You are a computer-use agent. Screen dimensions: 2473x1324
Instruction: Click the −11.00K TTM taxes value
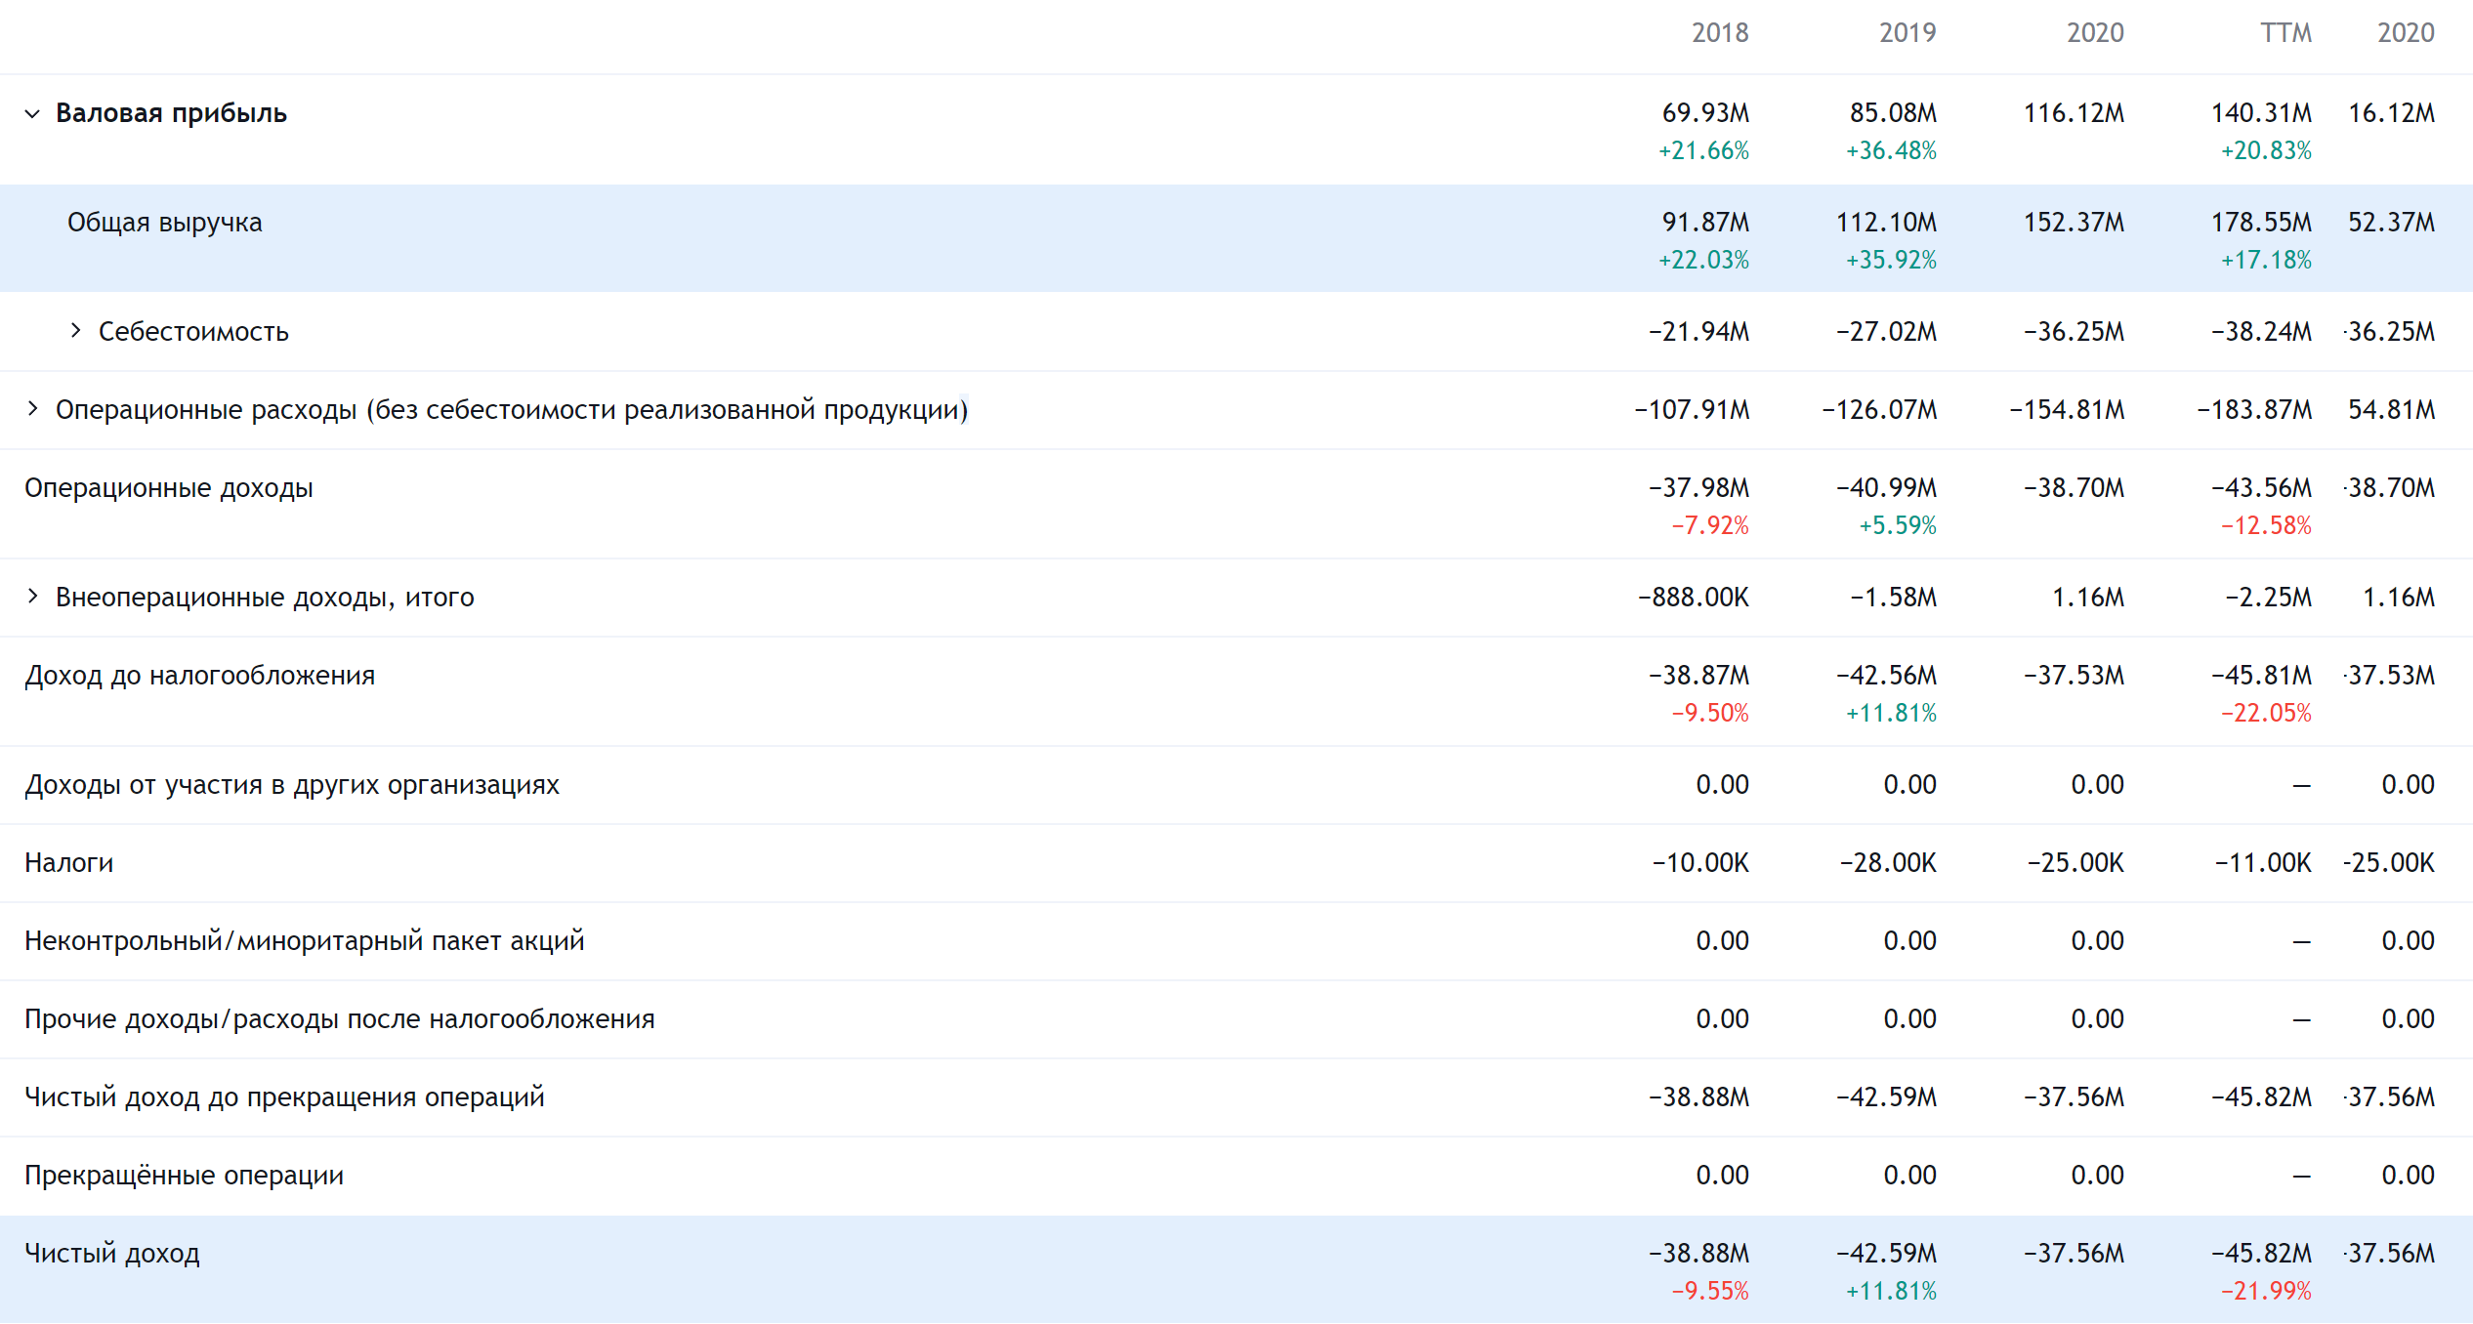tap(2263, 863)
